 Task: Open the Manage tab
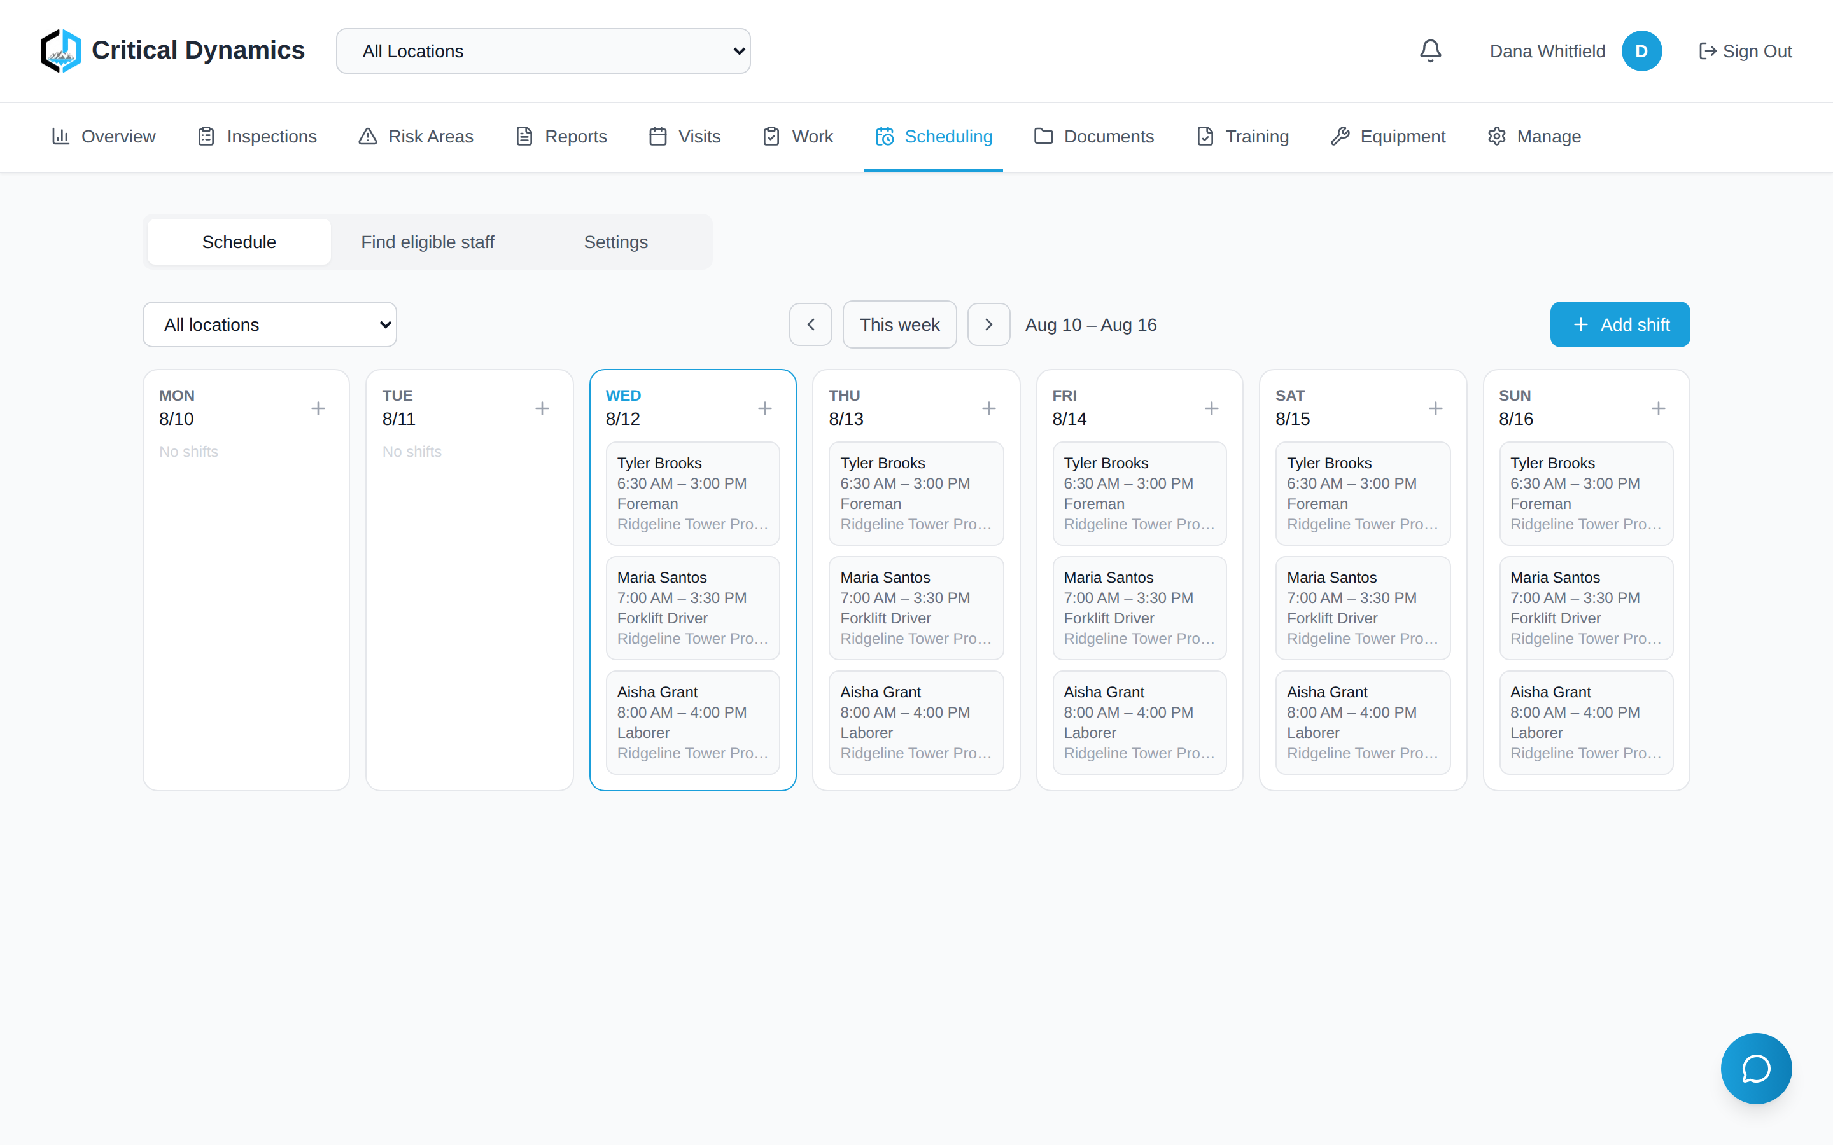[1534, 136]
